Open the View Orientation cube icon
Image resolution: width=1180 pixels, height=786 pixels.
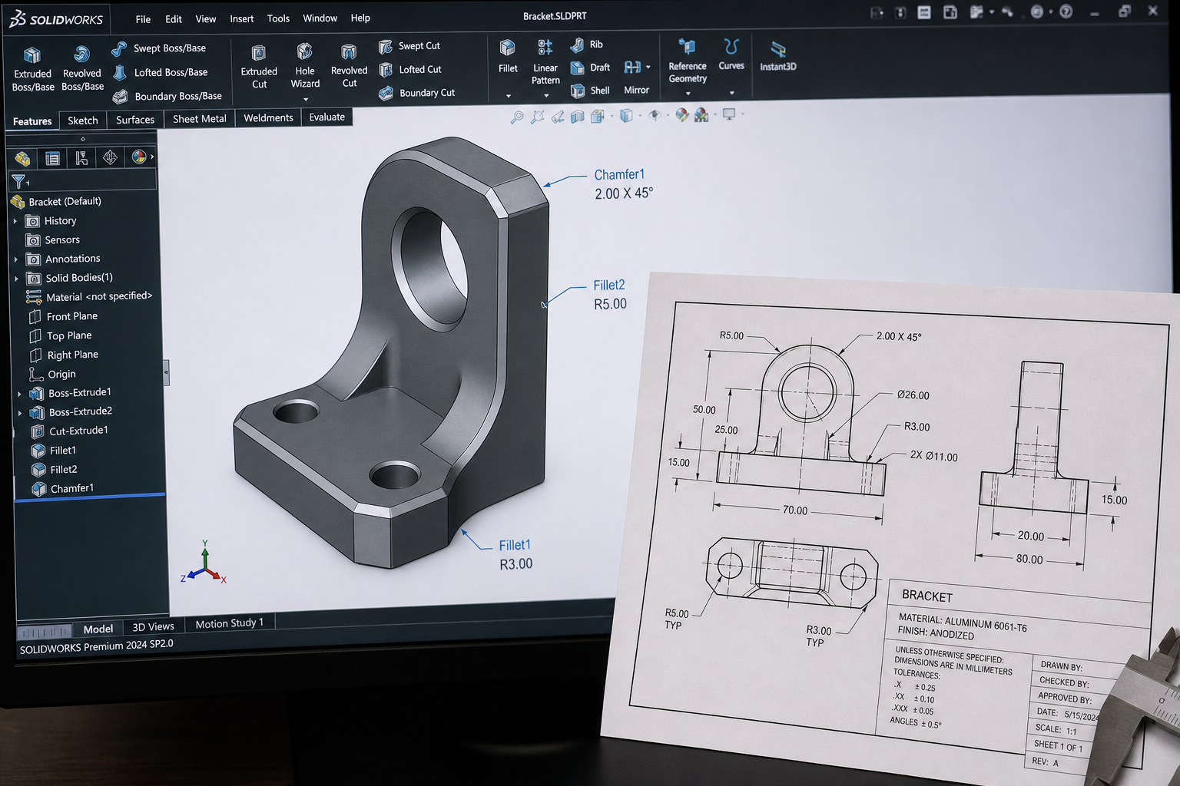[x=597, y=117]
